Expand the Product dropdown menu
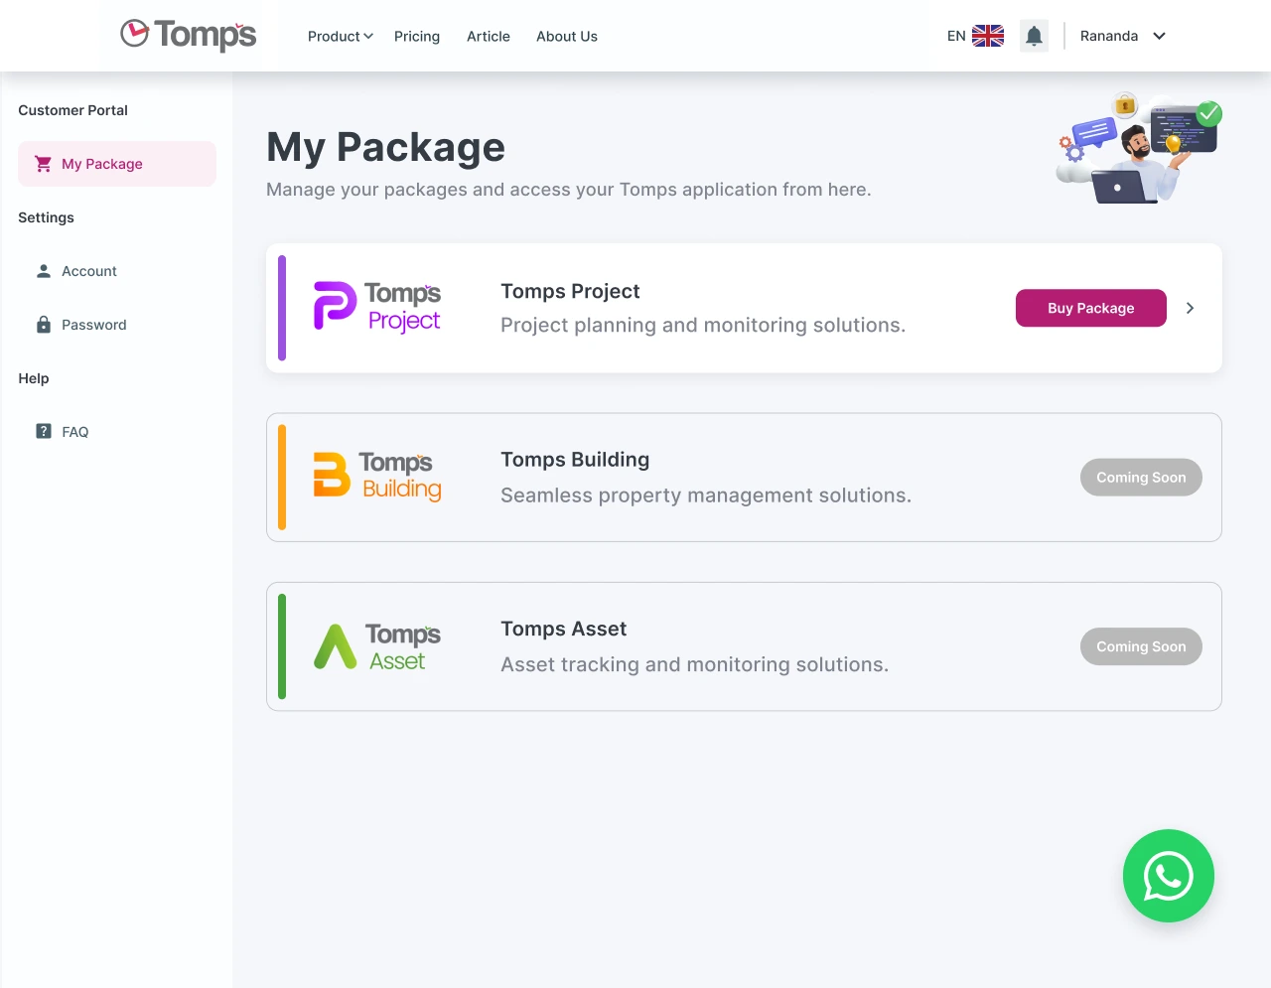This screenshot has height=988, width=1271. [x=340, y=36]
